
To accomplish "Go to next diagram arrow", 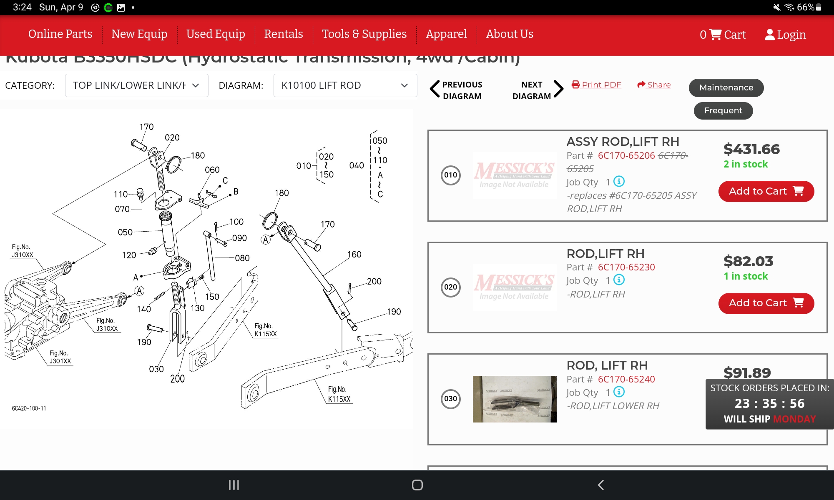I will [x=558, y=89].
